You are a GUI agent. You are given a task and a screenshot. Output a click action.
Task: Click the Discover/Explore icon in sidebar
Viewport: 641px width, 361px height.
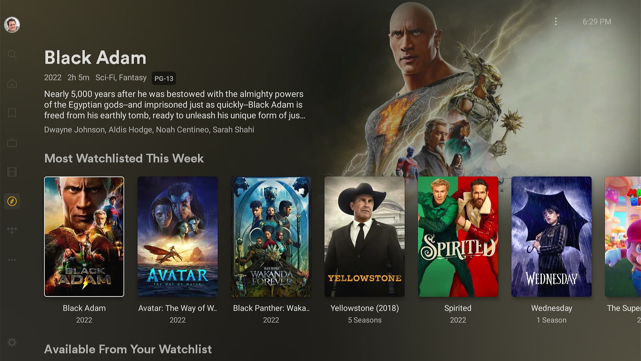coord(12,201)
